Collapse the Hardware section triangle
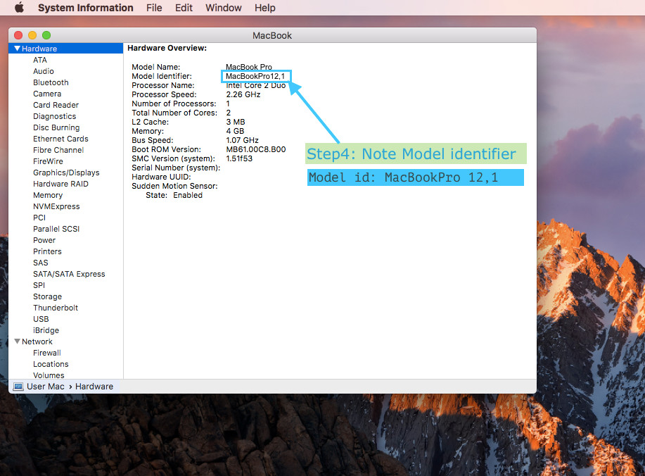The height and width of the screenshot is (476, 645). point(18,48)
